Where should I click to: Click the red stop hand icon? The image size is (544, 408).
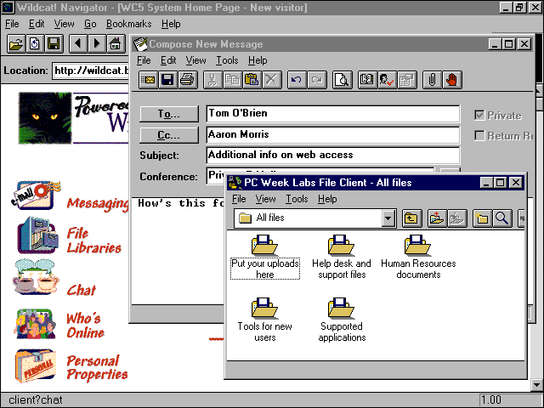pyautogui.click(x=451, y=80)
